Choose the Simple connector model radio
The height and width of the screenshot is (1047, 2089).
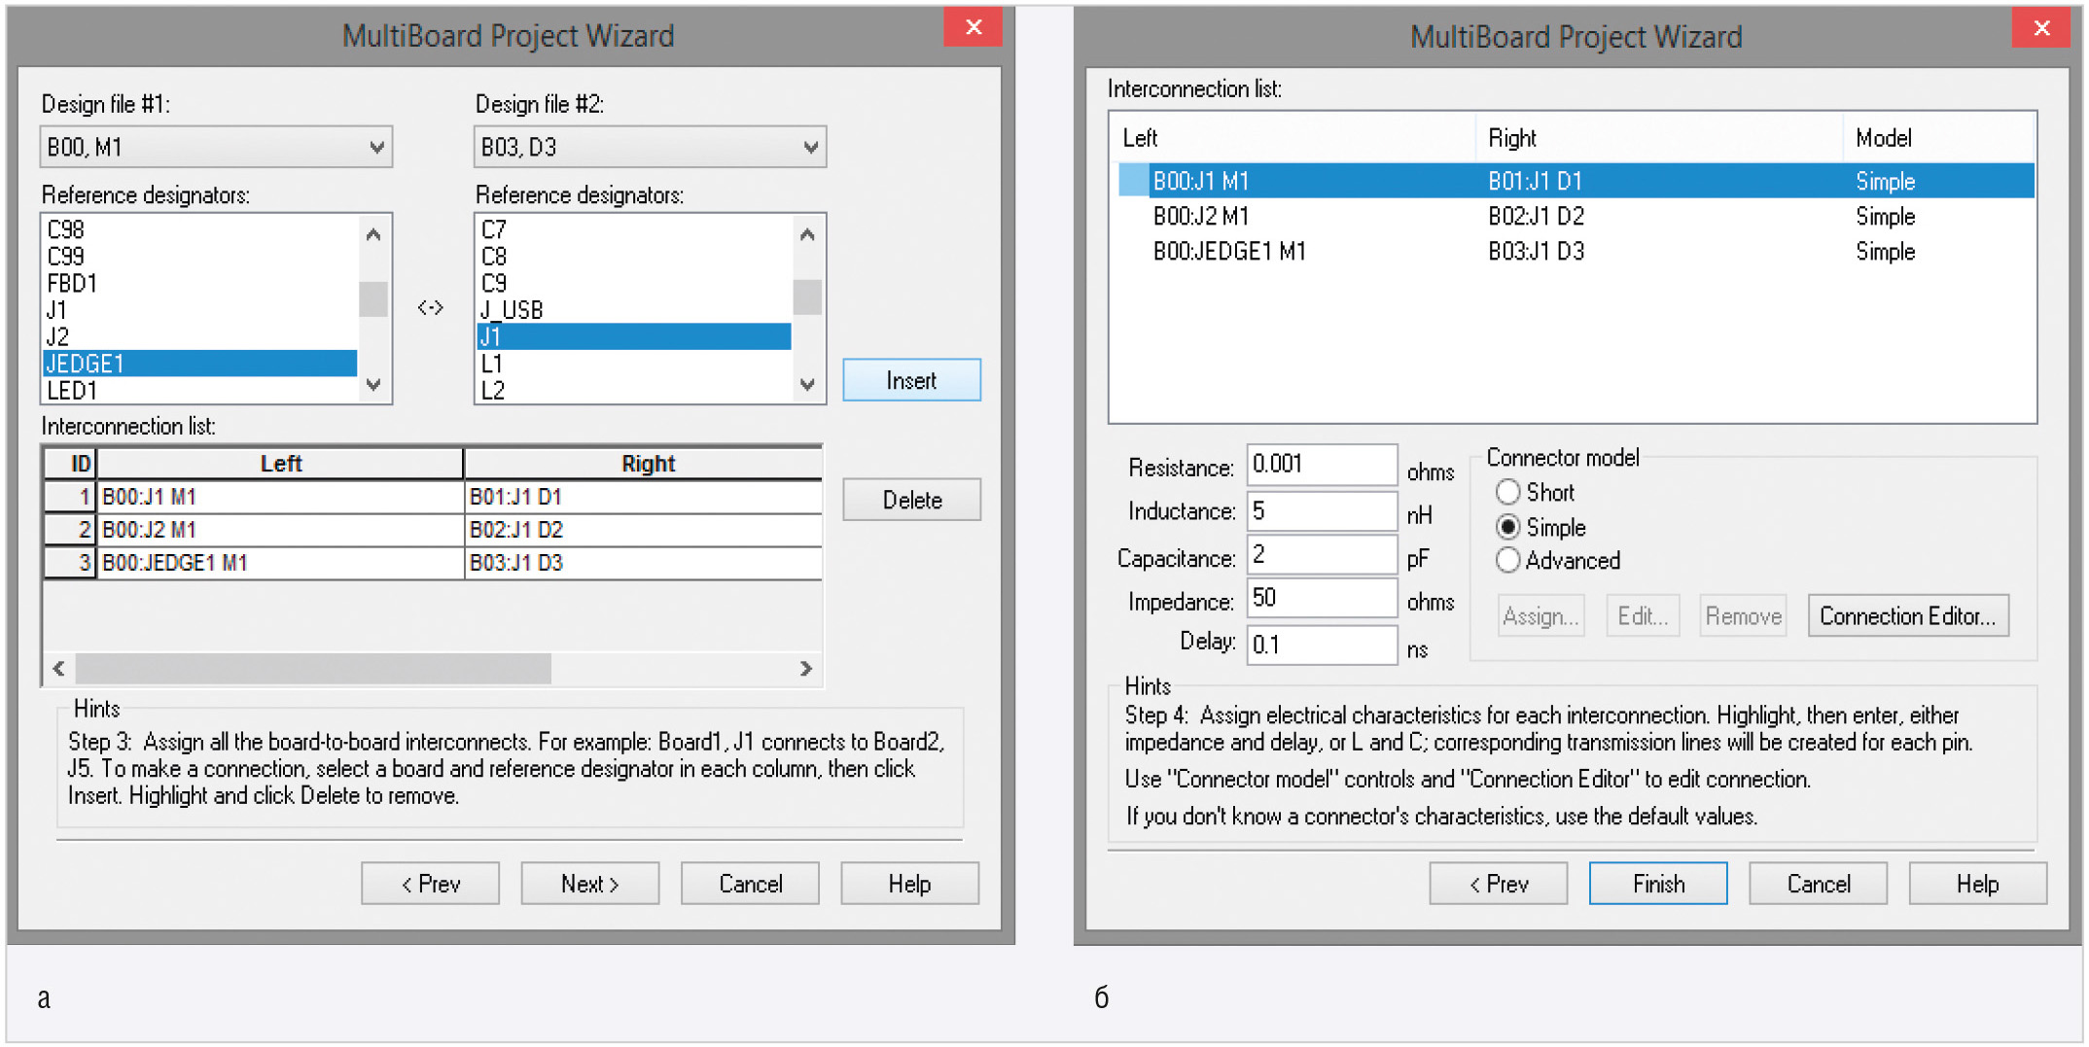point(1507,528)
